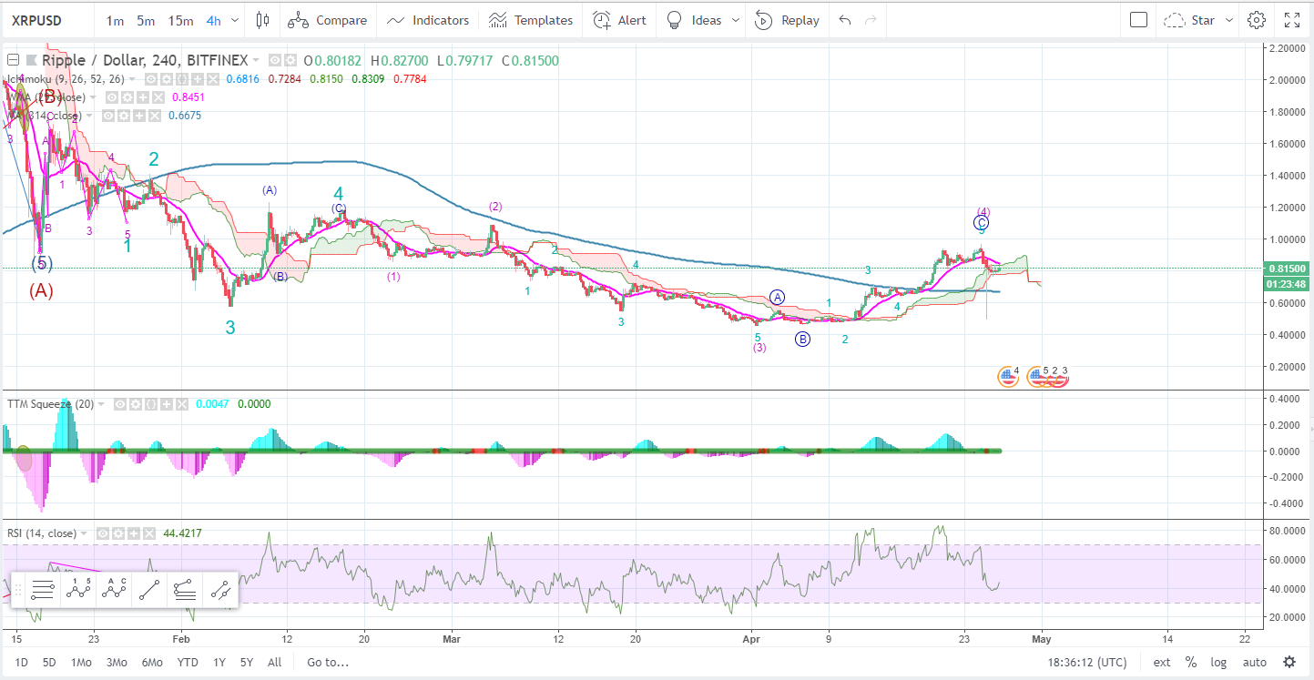Select the Elliott correction wave A-C tool
Image resolution: width=1314 pixels, height=680 pixels.
[x=115, y=590]
